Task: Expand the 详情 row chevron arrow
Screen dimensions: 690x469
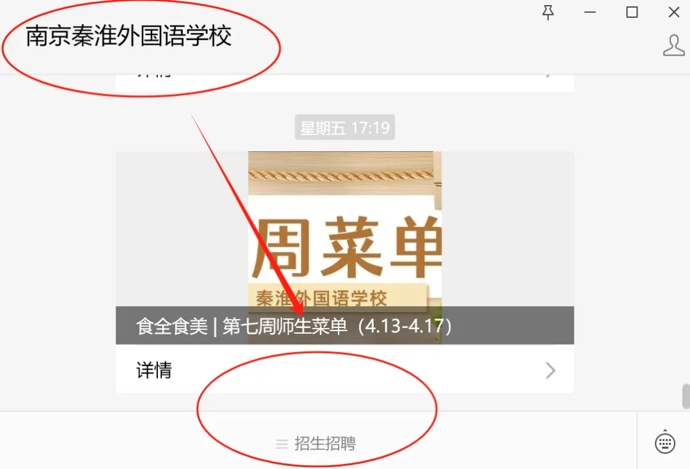Action: coord(551,371)
